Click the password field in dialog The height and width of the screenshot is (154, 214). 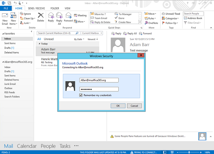pyautogui.click(x=99, y=89)
